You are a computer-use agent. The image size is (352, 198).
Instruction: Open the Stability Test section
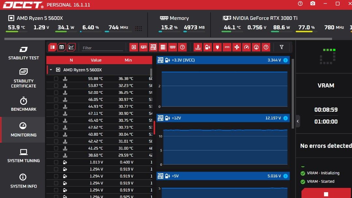(x=23, y=53)
